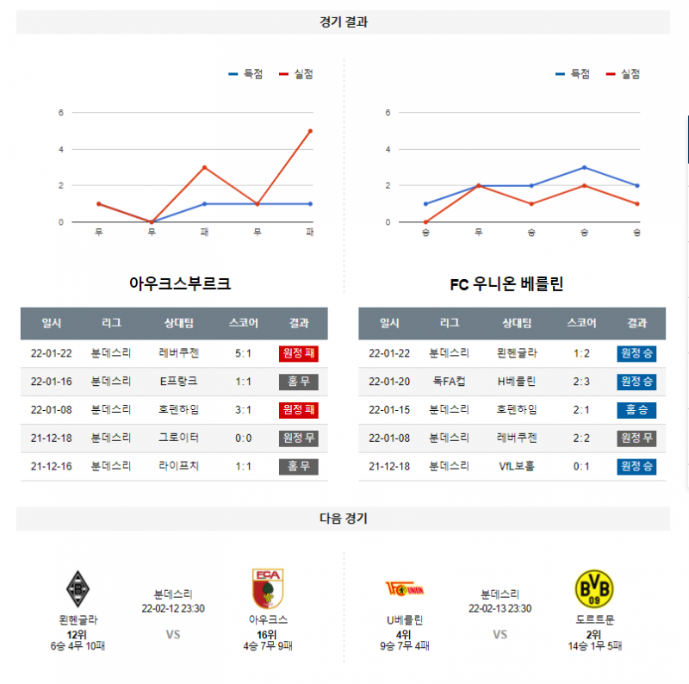Click the 12위 ranking text
Viewport: 689px width, 684px height.
(x=77, y=635)
